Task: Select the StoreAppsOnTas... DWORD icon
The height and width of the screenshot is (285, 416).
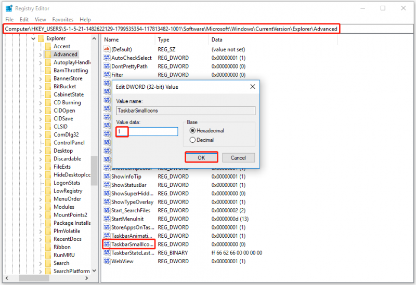Action: pos(107,227)
